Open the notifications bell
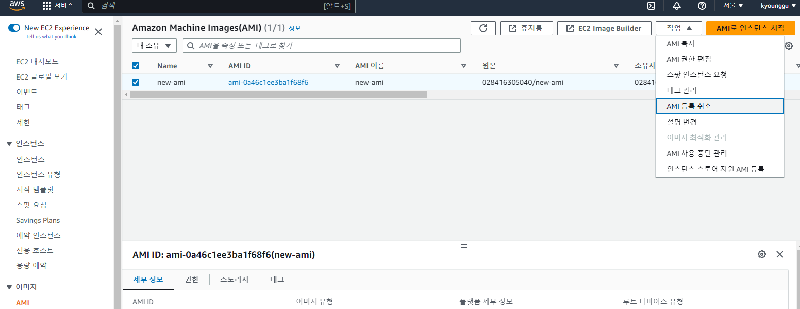 click(677, 6)
